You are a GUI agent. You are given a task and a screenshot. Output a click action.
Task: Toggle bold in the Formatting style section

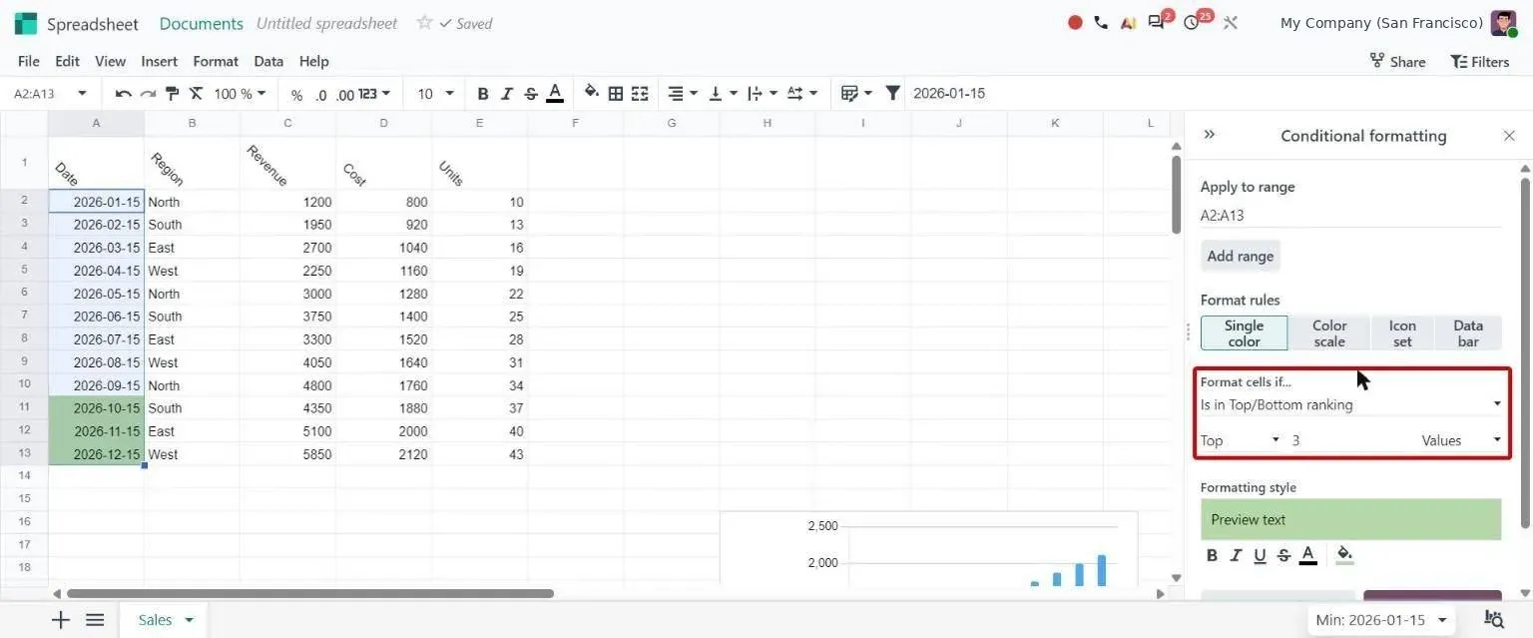pos(1212,556)
